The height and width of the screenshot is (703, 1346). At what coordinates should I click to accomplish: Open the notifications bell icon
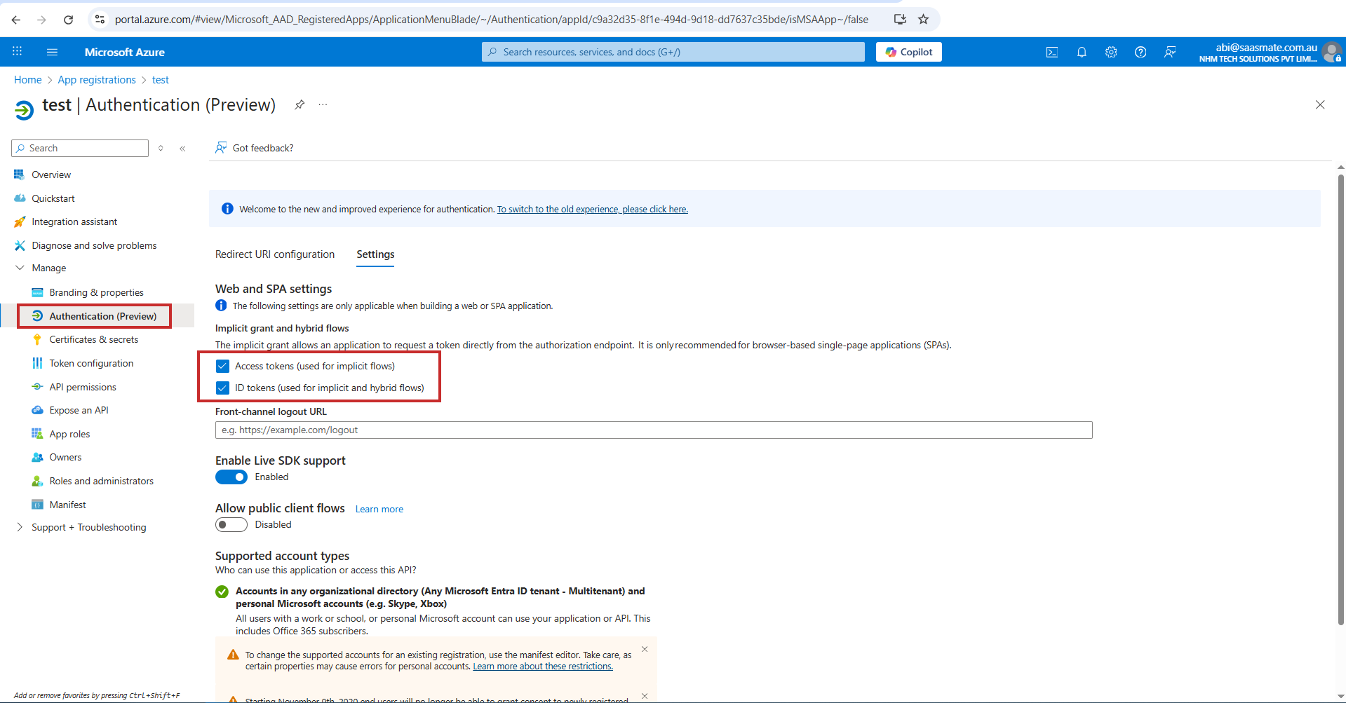coord(1082,52)
